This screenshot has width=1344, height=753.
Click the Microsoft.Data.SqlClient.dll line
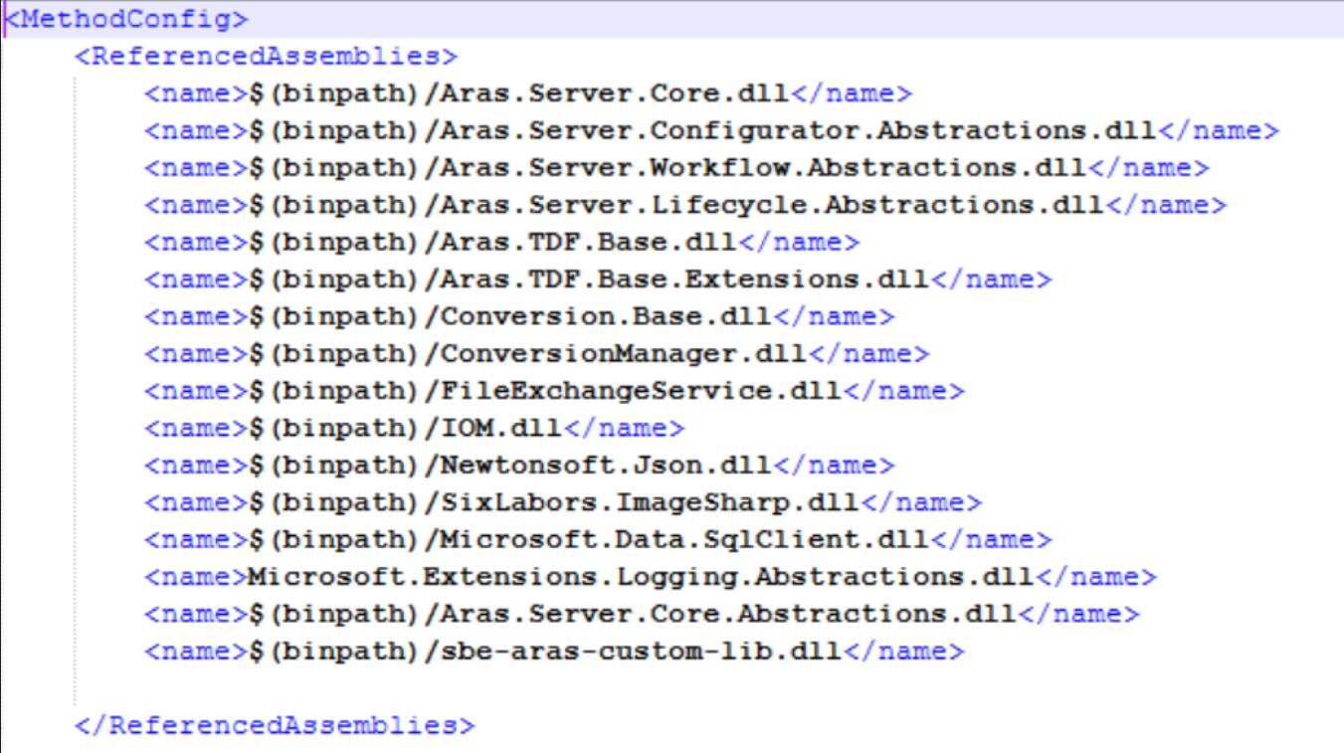[x=683, y=539]
